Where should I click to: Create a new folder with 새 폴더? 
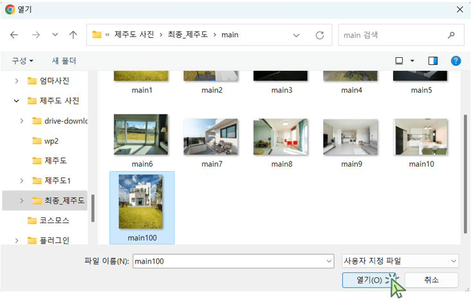pyautogui.click(x=64, y=61)
